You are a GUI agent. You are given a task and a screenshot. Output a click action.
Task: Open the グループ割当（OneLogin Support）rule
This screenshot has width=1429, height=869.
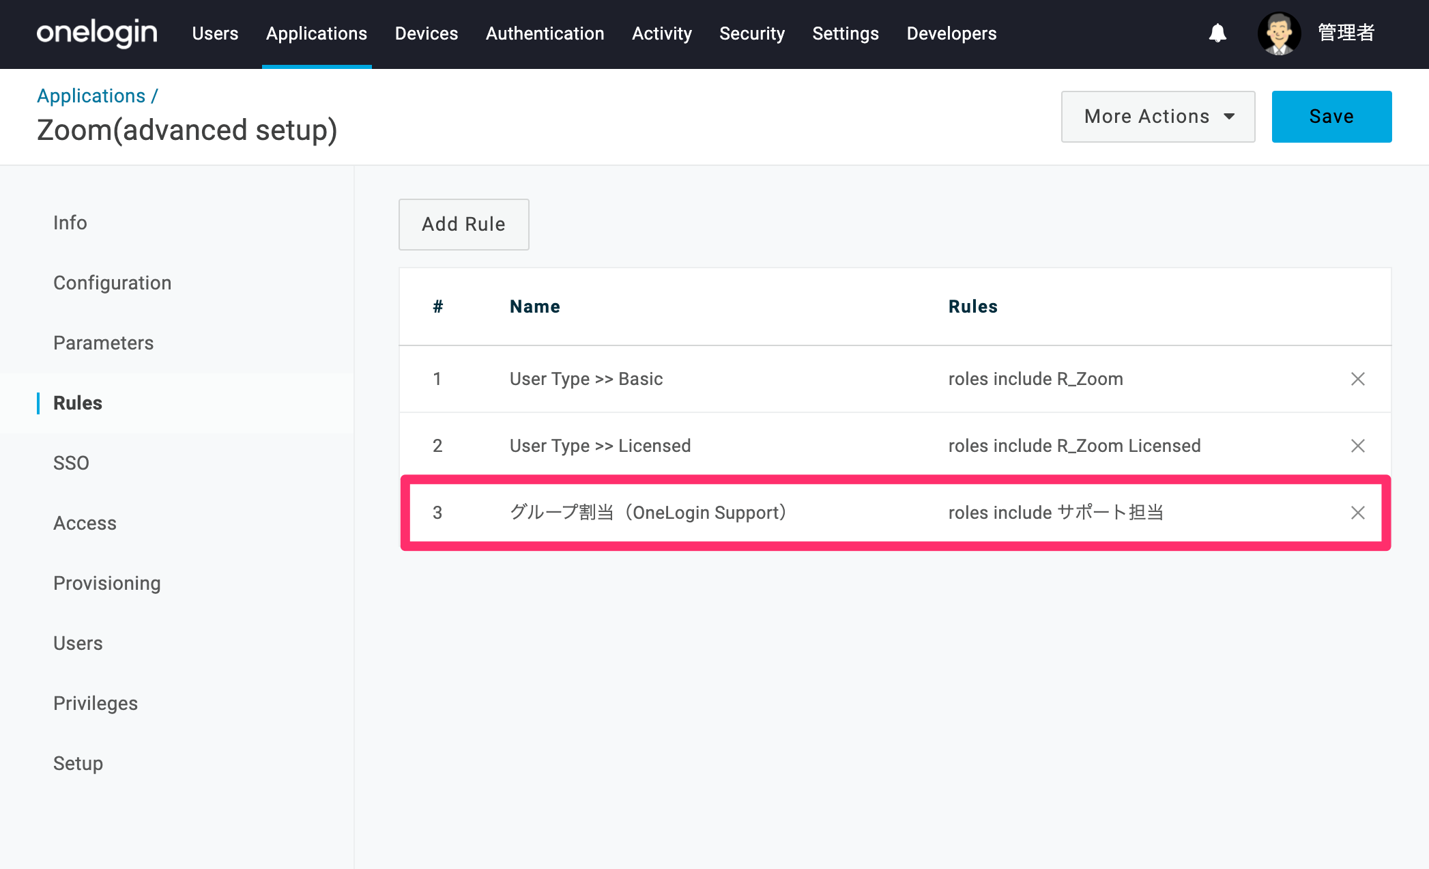coord(649,513)
